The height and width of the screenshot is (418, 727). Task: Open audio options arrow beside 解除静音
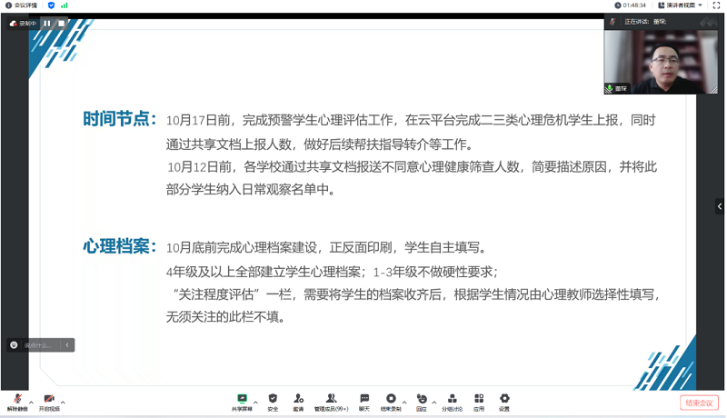32,402
